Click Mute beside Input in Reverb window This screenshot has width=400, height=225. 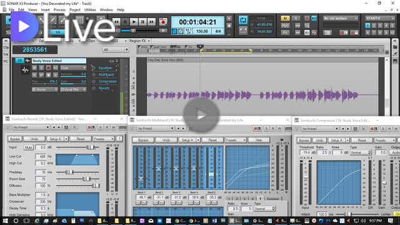[x=28, y=147]
